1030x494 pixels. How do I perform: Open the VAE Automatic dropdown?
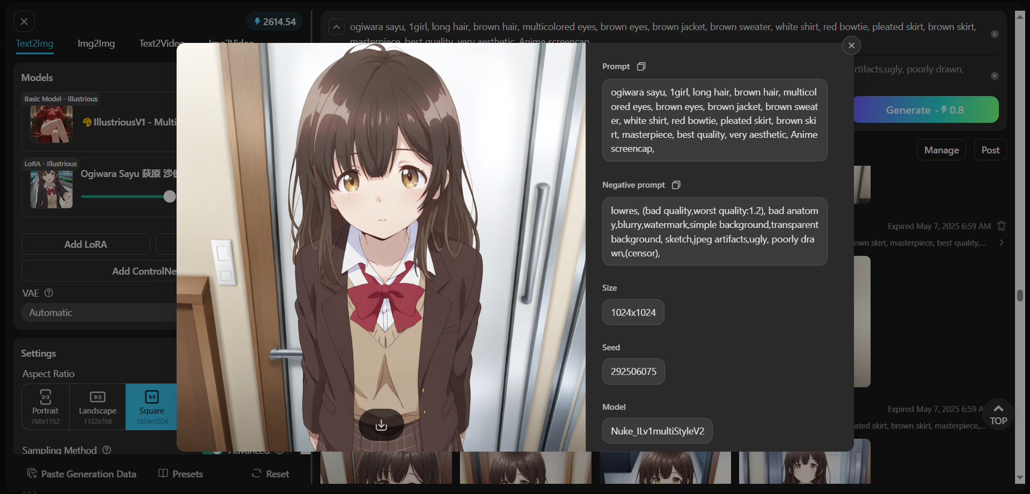[x=99, y=313]
